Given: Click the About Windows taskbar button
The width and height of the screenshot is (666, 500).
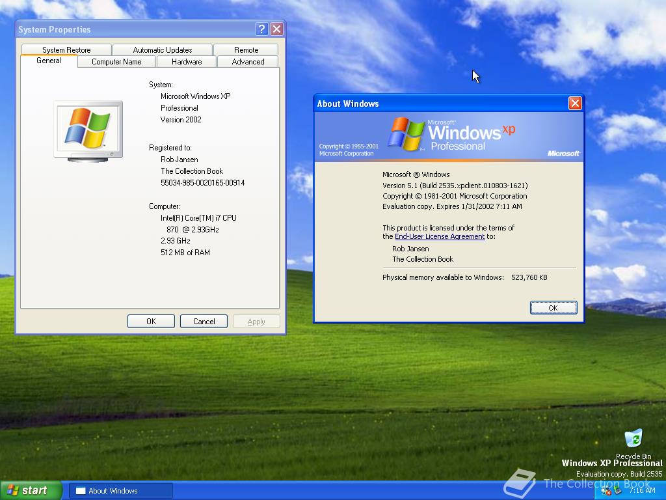Looking at the screenshot, I should [121, 491].
